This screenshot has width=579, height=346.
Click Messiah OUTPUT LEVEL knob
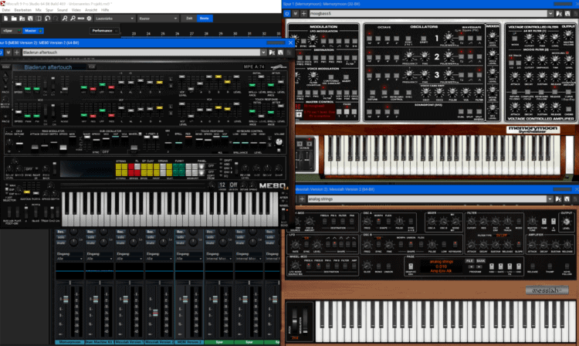[566, 222]
